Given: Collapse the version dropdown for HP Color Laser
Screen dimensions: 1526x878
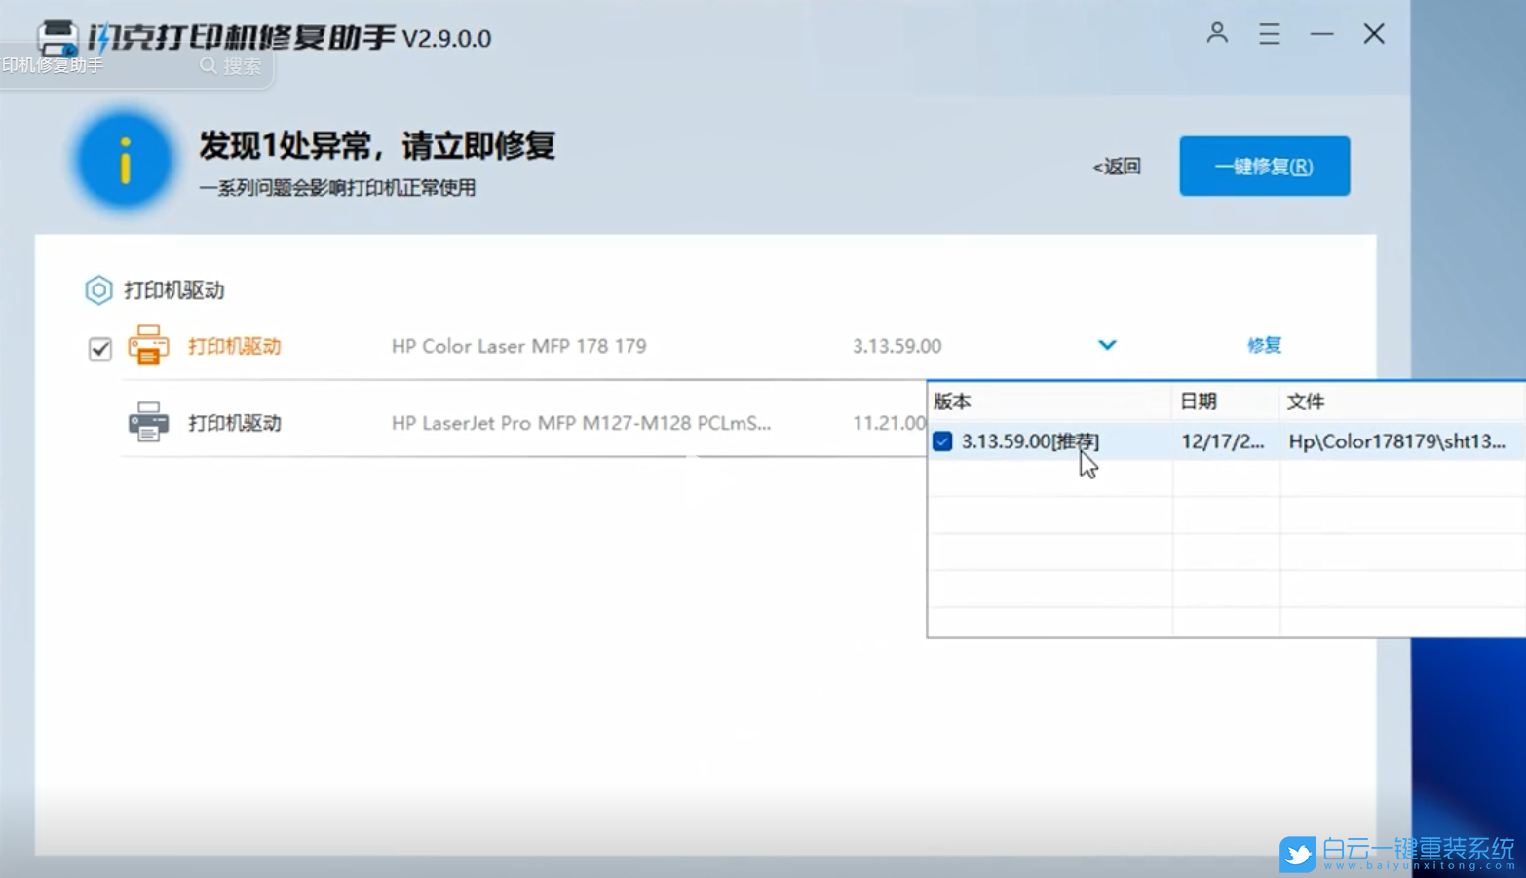Looking at the screenshot, I should click(x=1106, y=345).
